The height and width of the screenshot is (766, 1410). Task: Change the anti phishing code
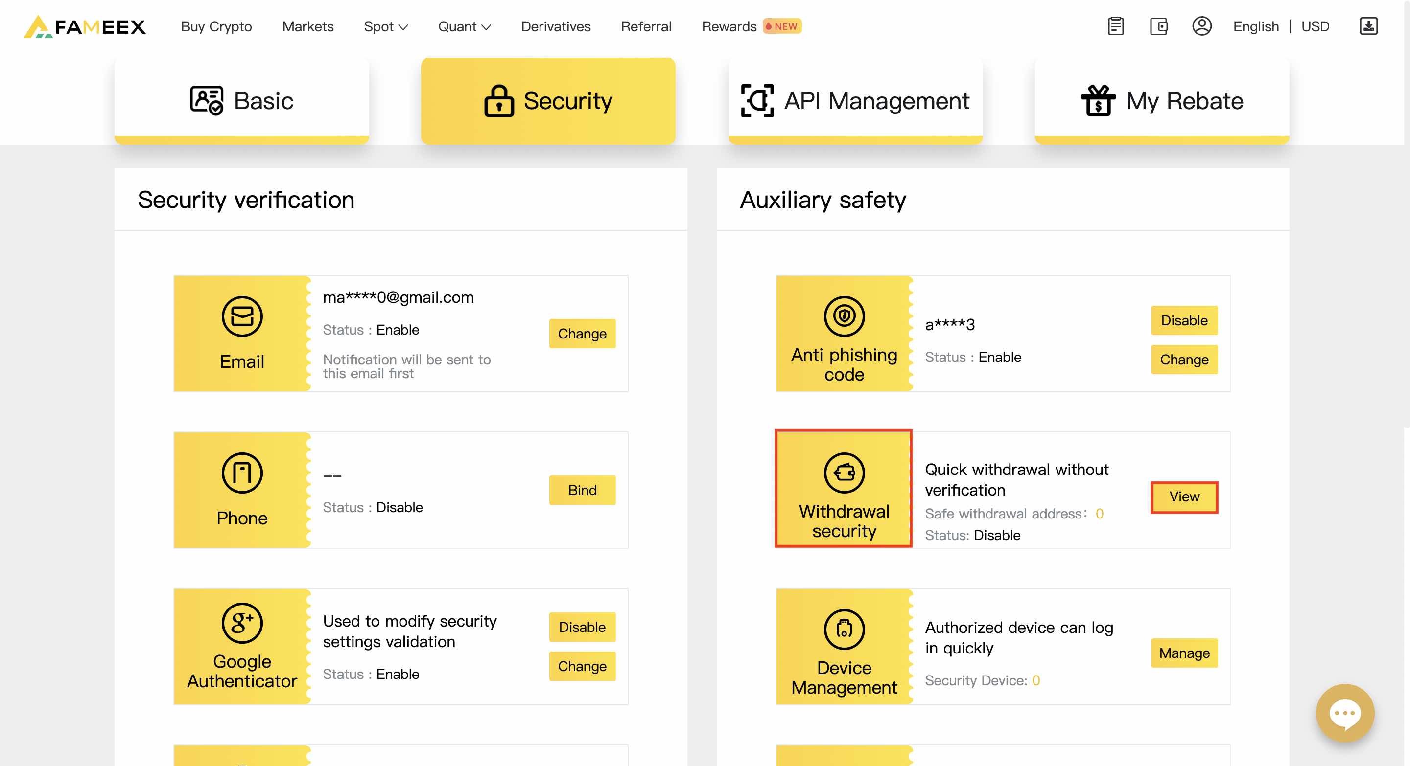coord(1184,359)
